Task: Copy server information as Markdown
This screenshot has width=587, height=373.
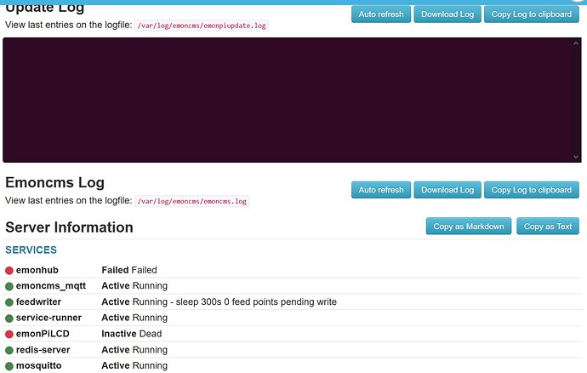Action: 469,226
